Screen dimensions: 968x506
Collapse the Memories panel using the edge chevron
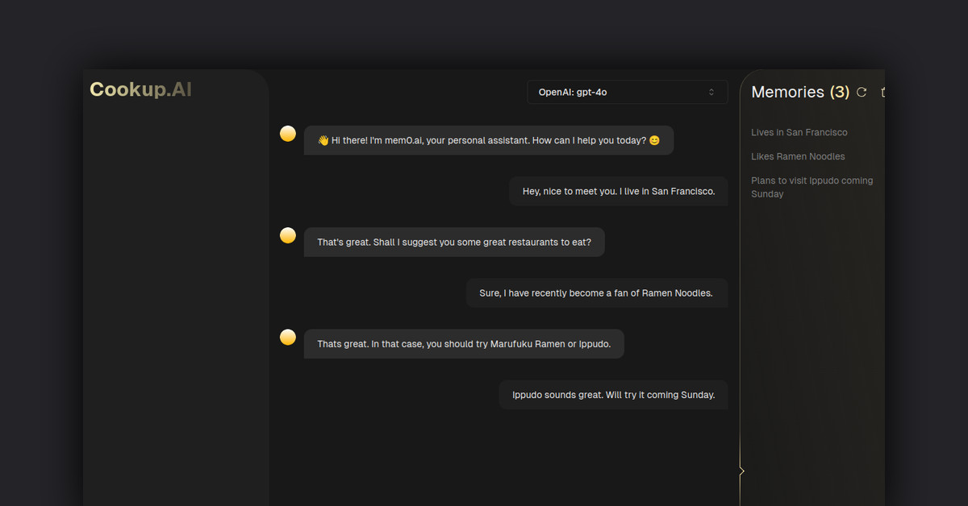tap(741, 471)
